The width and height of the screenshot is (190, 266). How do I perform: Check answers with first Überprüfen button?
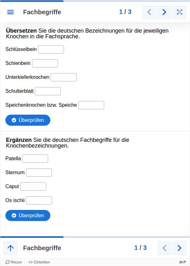point(28,120)
